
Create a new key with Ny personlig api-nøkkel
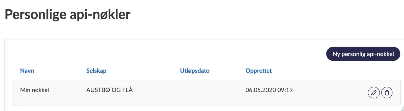click(x=363, y=54)
